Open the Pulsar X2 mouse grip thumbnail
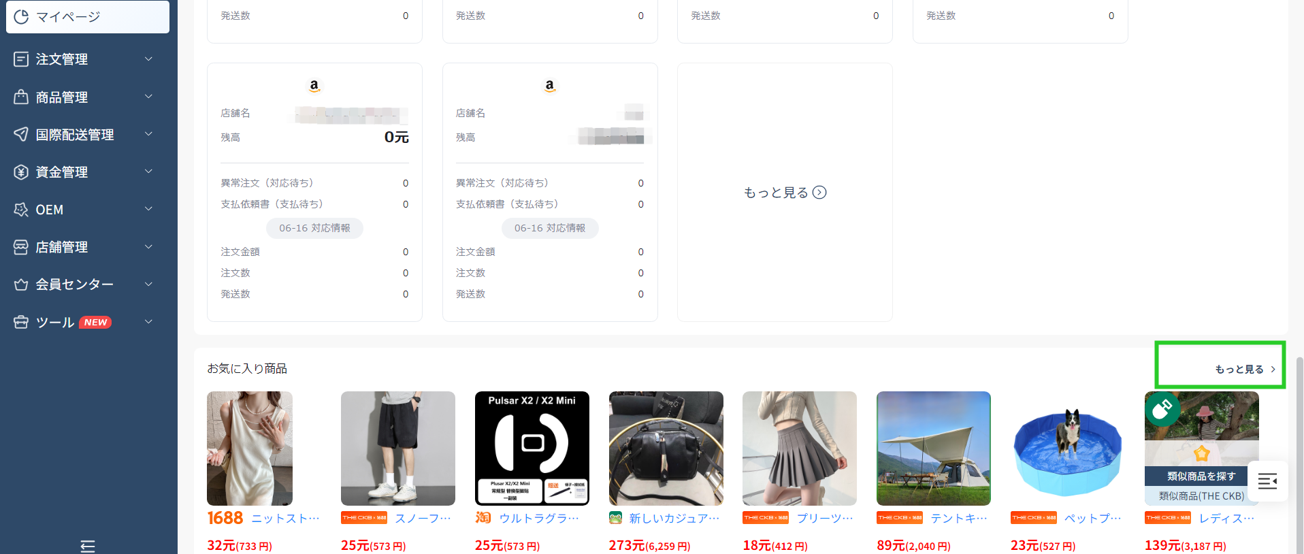This screenshot has height=554, width=1304. 532,448
